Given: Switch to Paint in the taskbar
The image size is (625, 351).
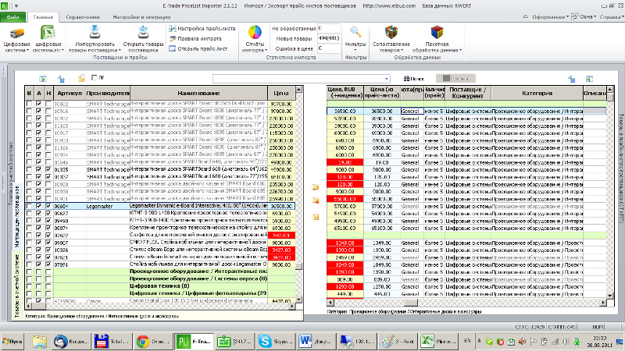Looking at the screenshot, I should point(397,341).
